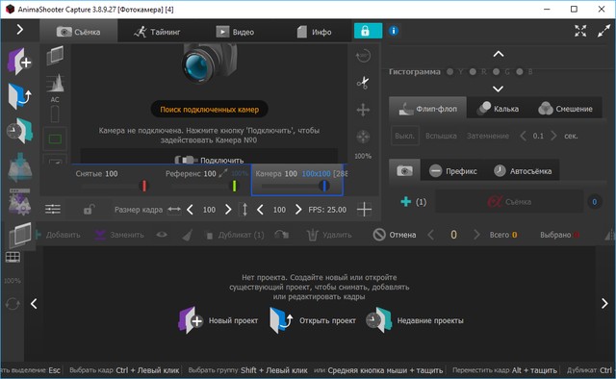Click the New project icon in the left sidebar

click(x=19, y=62)
